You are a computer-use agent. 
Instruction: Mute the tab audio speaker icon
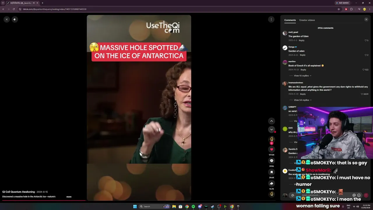(34, 3)
